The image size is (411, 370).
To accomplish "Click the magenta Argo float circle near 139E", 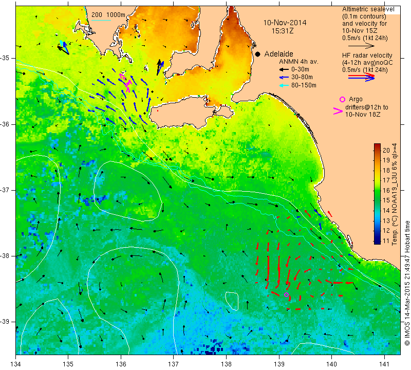I will tap(286, 295).
